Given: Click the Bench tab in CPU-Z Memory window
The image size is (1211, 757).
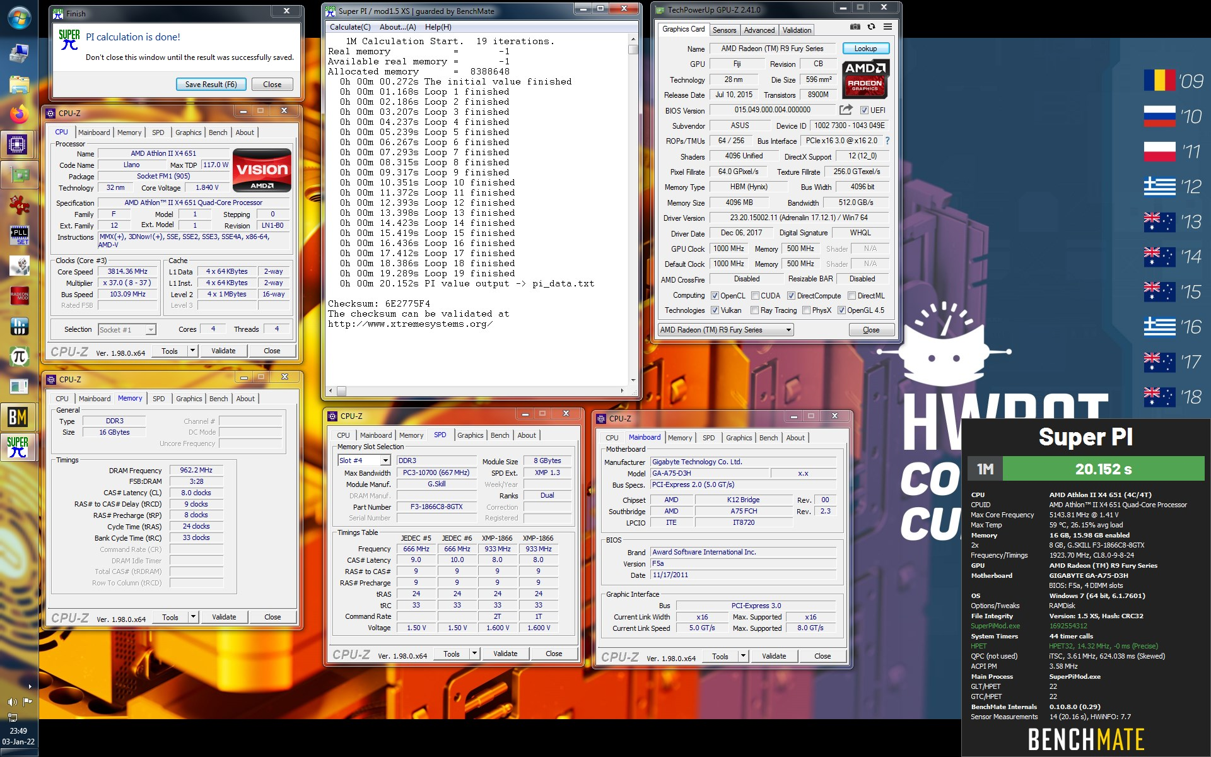Looking at the screenshot, I should 218,399.
